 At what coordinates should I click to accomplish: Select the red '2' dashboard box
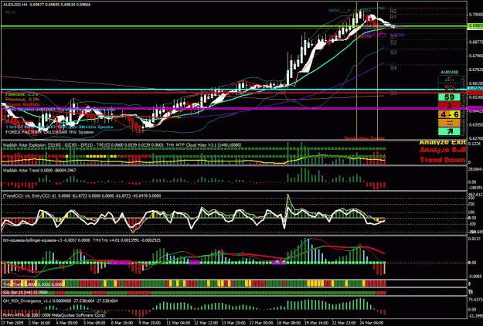click(x=449, y=106)
